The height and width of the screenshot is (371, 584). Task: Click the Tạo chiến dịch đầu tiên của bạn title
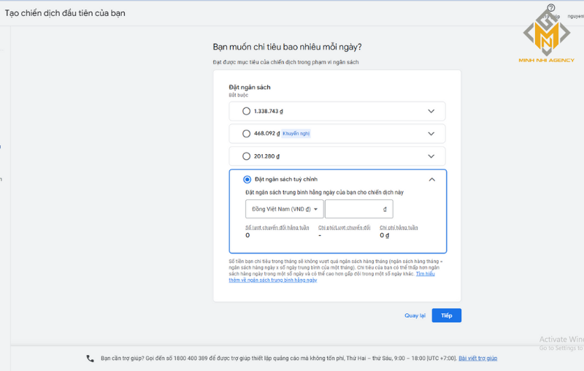65,13
